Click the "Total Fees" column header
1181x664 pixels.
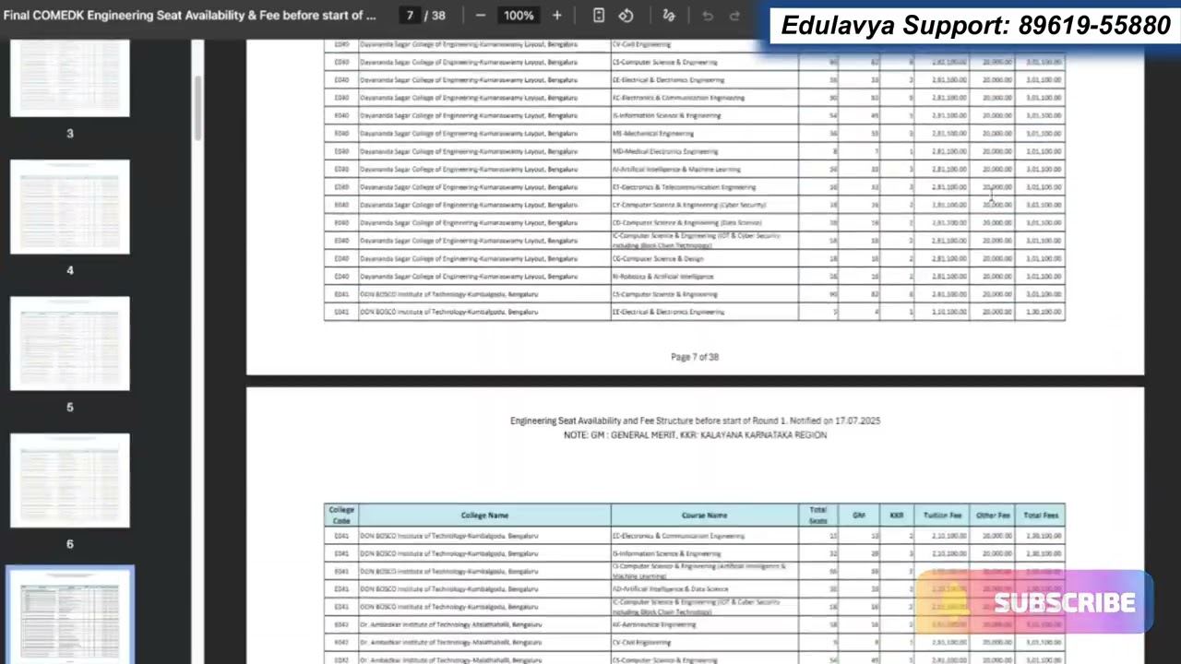tap(1041, 516)
